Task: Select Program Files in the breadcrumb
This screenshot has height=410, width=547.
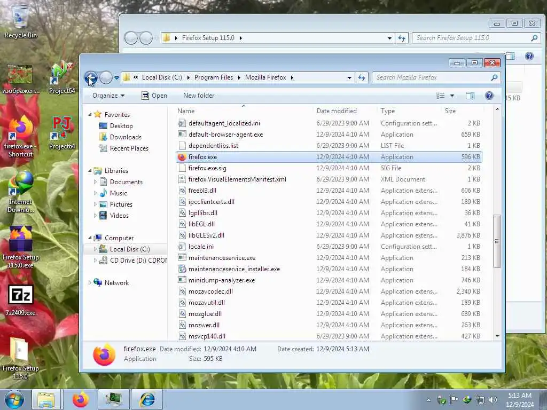Action: coord(214,77)
